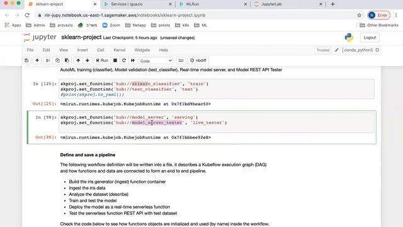The image size is (403, 227).
Task: Open the Kernel menu
Action: pyautogui.click(x=119, y=50)
